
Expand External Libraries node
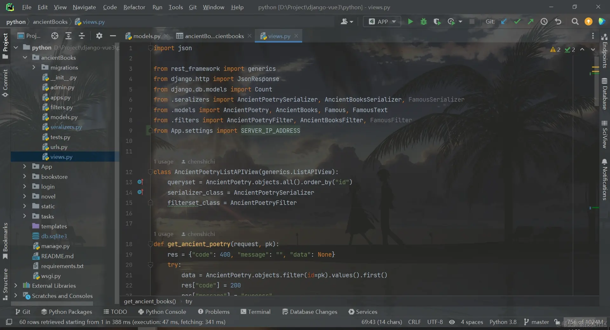(16, 286)
